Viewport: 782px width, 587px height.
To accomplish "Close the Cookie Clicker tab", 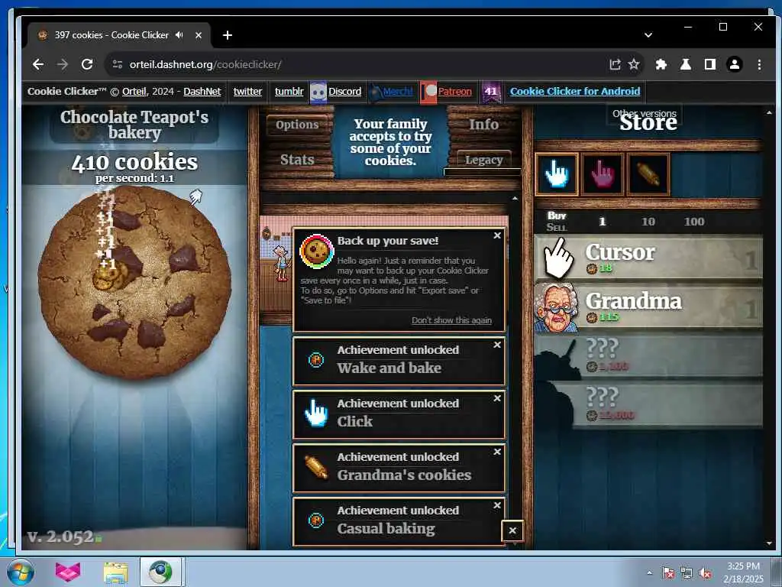I will [x=199, y=35].
